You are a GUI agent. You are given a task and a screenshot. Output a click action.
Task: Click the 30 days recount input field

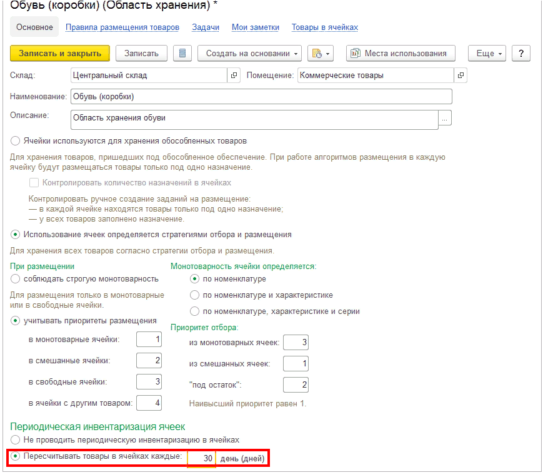(201, 458)
